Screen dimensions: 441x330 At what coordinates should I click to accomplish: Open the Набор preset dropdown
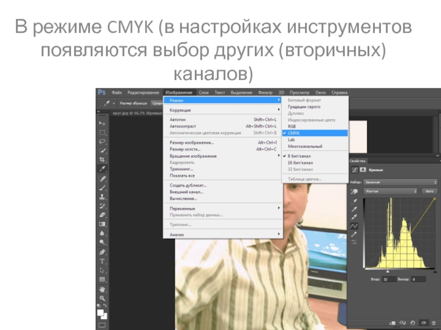(x=401, y=182)
